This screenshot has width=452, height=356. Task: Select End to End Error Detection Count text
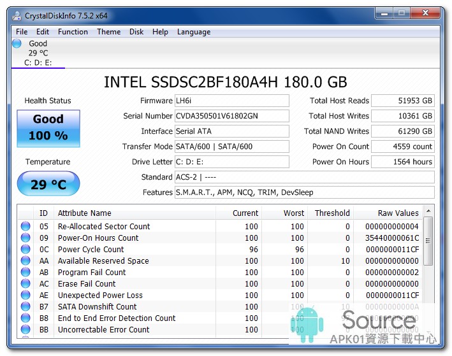117,318
